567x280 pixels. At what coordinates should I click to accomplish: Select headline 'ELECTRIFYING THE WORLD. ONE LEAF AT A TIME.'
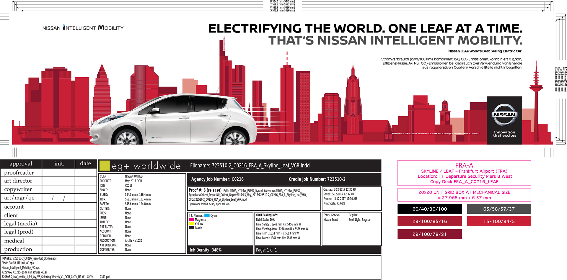366,29
